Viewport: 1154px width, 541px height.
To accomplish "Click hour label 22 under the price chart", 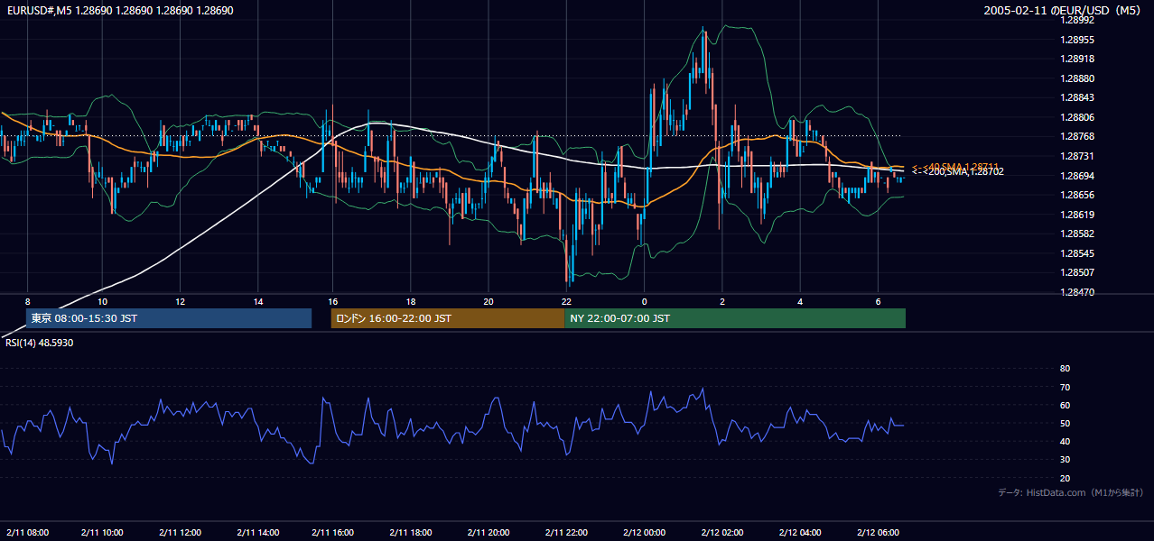I will [566, 302].
